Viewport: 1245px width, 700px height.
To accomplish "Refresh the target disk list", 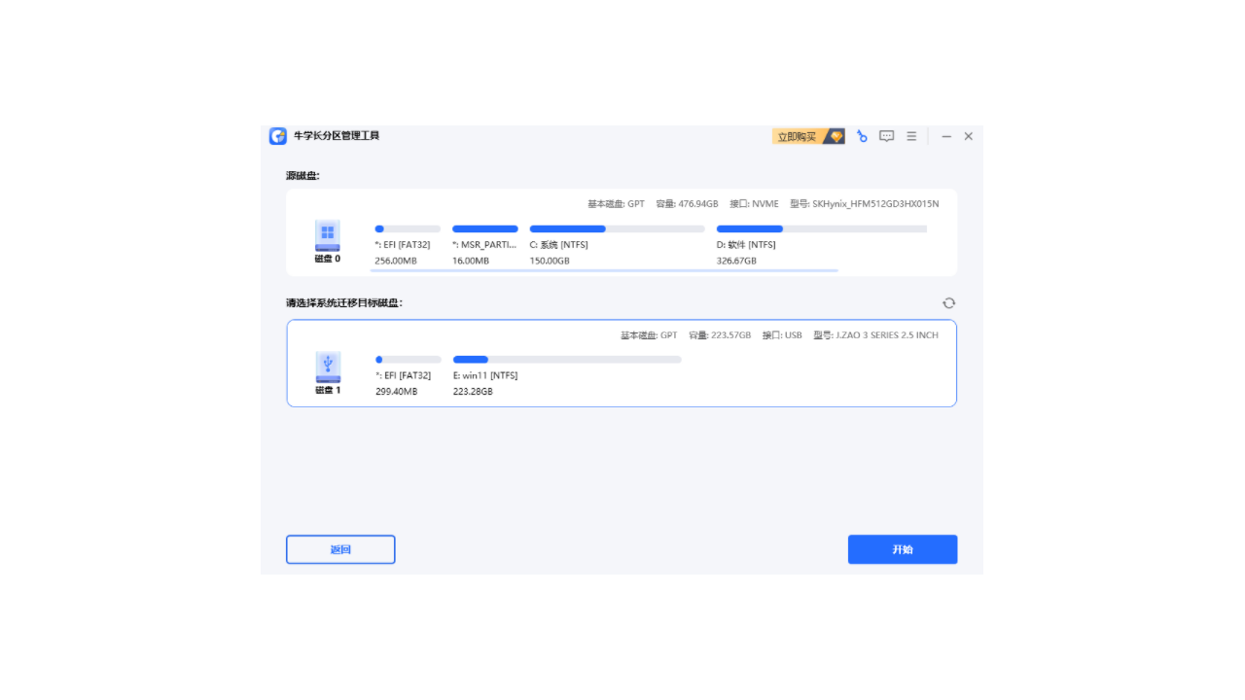I will coord(948,302).
